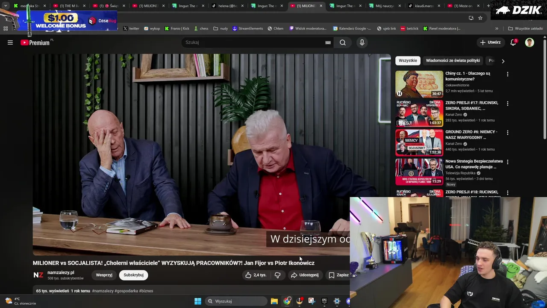The height and width of the screenshot is (308, 547).
Task: Open the #biznes hashtag link
Action: [x=146, y=291]
